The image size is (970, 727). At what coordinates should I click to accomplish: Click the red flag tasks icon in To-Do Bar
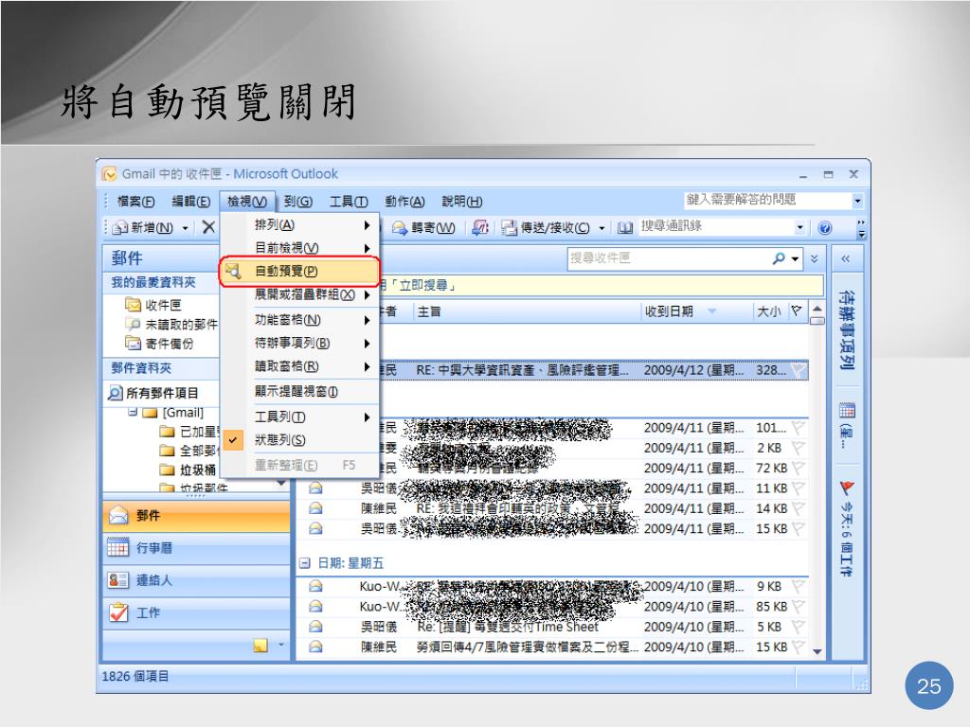(x=847, y=488)
